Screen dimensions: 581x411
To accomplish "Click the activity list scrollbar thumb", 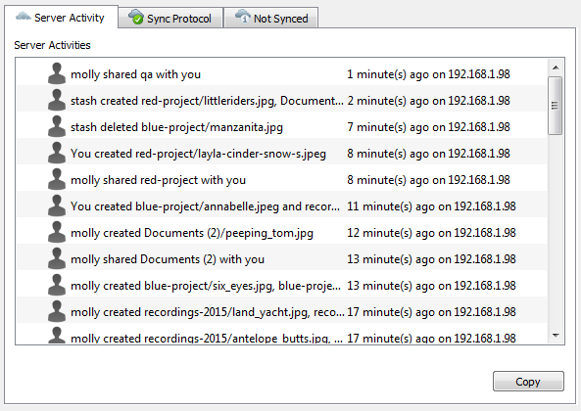I will coord(556,106).
